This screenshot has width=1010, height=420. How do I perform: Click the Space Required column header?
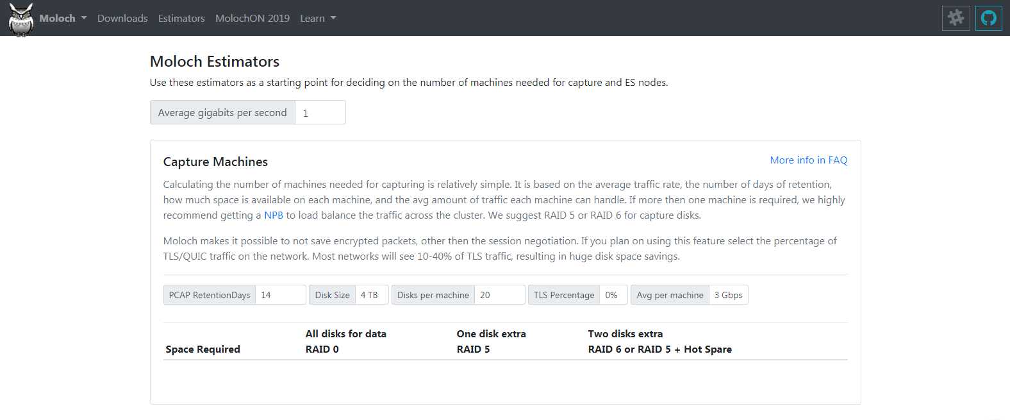(x=203, y=349)
